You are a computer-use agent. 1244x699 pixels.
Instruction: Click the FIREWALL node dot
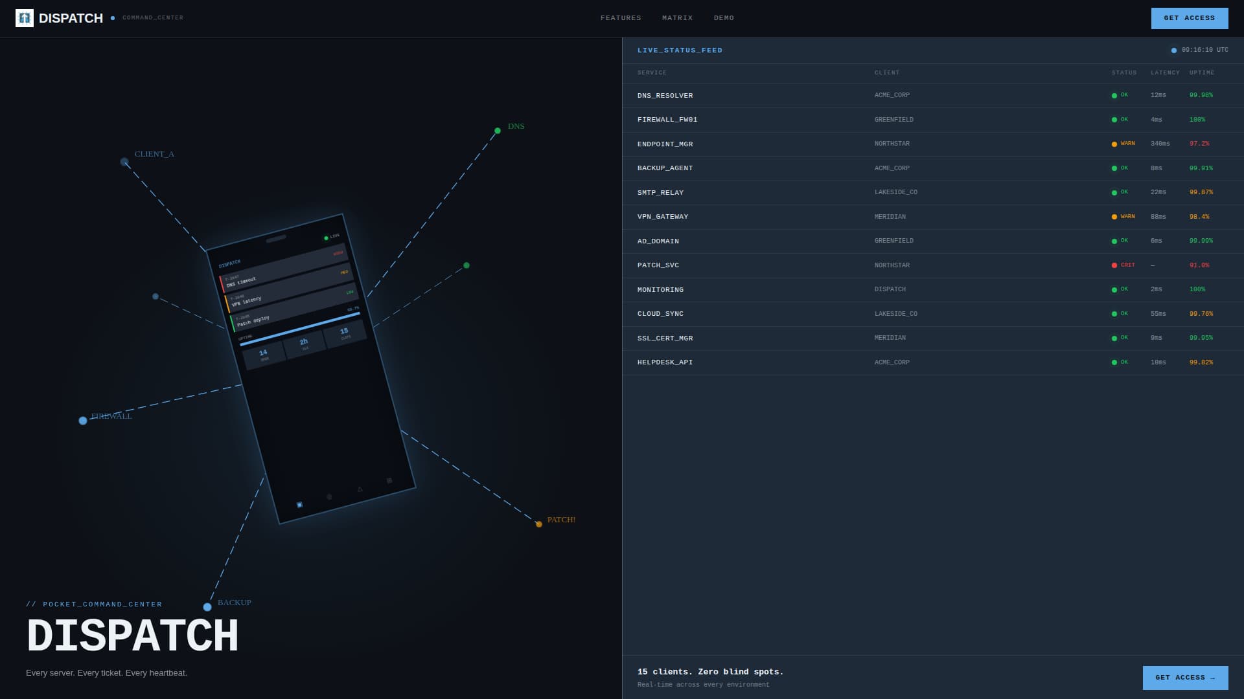tap(83, 421)
